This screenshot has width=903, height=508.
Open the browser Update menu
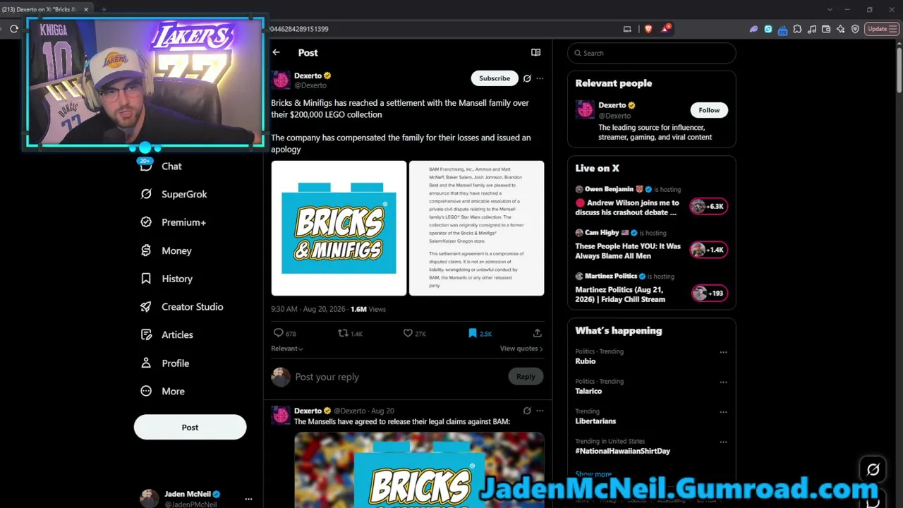(880, 29)
